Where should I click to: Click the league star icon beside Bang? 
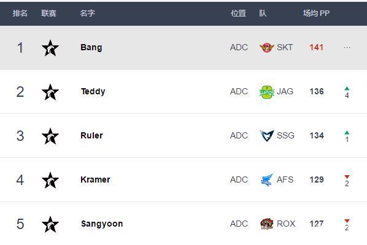click(50, 48)
